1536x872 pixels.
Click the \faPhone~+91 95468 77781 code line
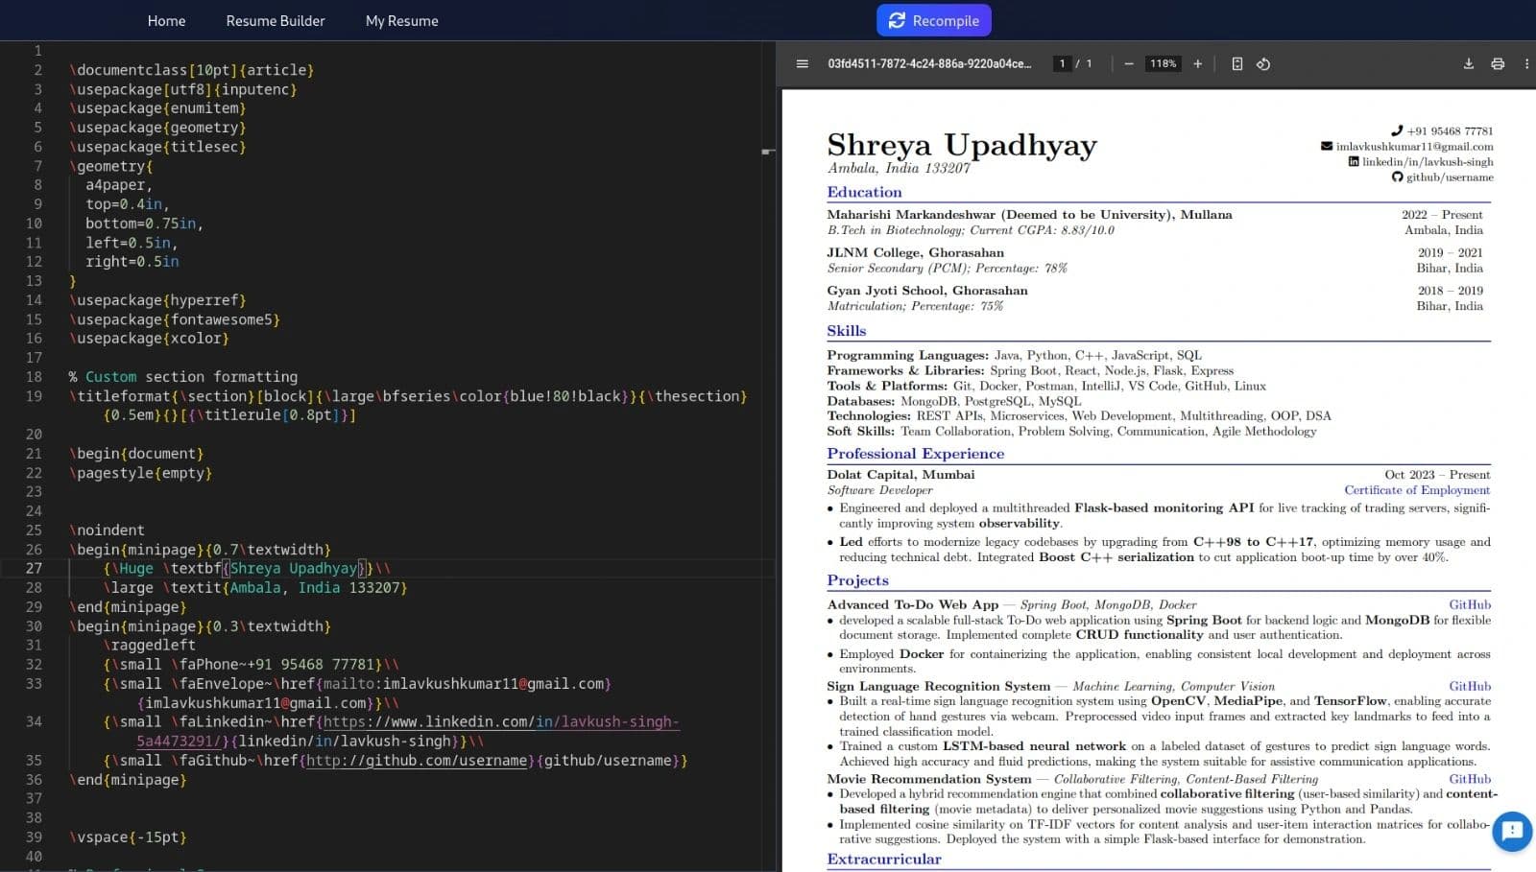251,665
